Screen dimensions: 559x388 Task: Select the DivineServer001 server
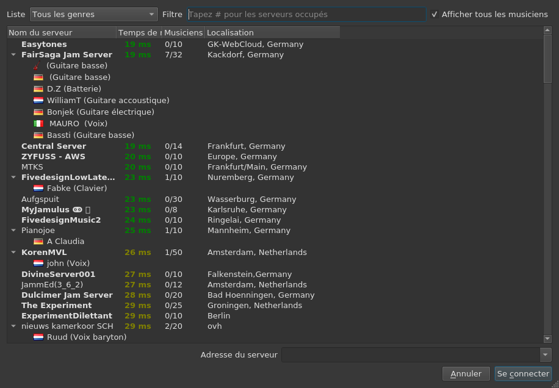59,275
